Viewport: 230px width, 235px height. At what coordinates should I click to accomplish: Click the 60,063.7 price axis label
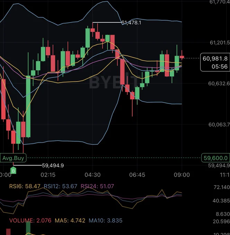[x=219, y=124]
